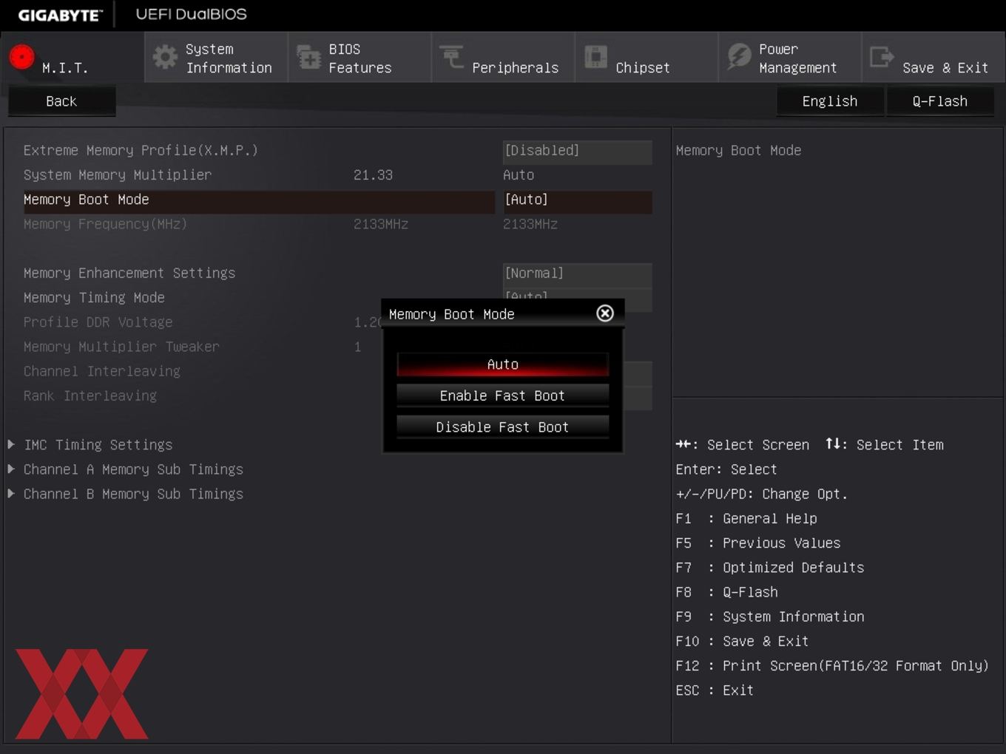This screenshot has height=754, width=1006.
Task: Click the ESC Exit hint
Action: coord(715,690)
